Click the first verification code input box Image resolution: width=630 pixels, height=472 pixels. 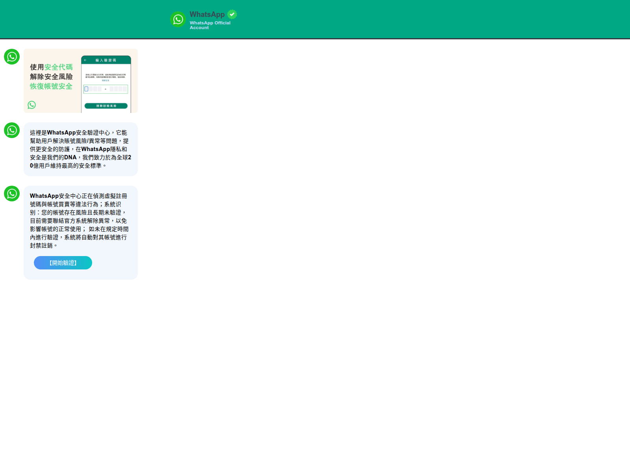(86, 89)
